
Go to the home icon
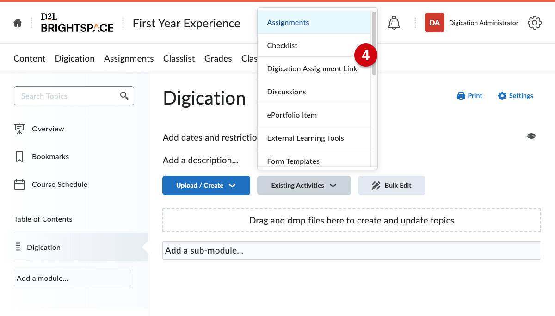[18, 23]
